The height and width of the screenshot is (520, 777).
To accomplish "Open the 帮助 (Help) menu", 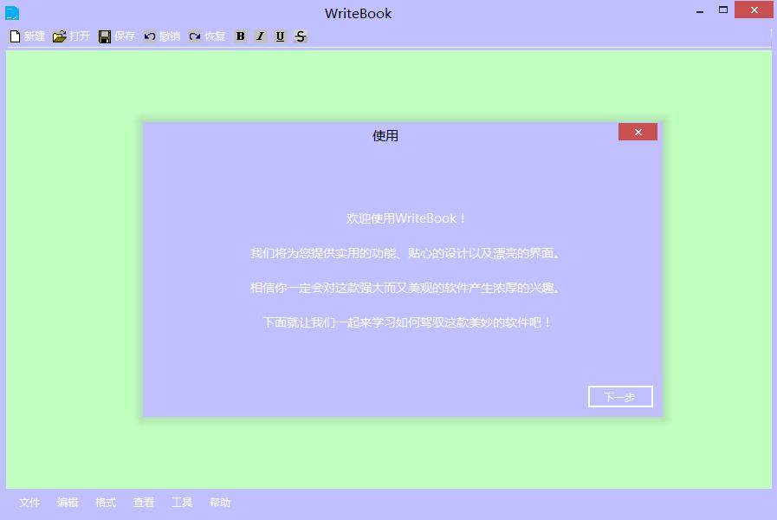I will click(220, 503).
